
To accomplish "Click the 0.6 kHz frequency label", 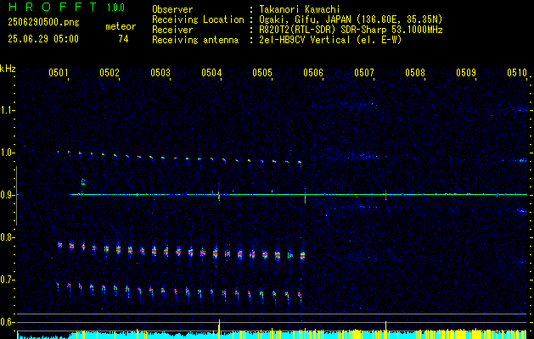I will [x=6, y=322].
